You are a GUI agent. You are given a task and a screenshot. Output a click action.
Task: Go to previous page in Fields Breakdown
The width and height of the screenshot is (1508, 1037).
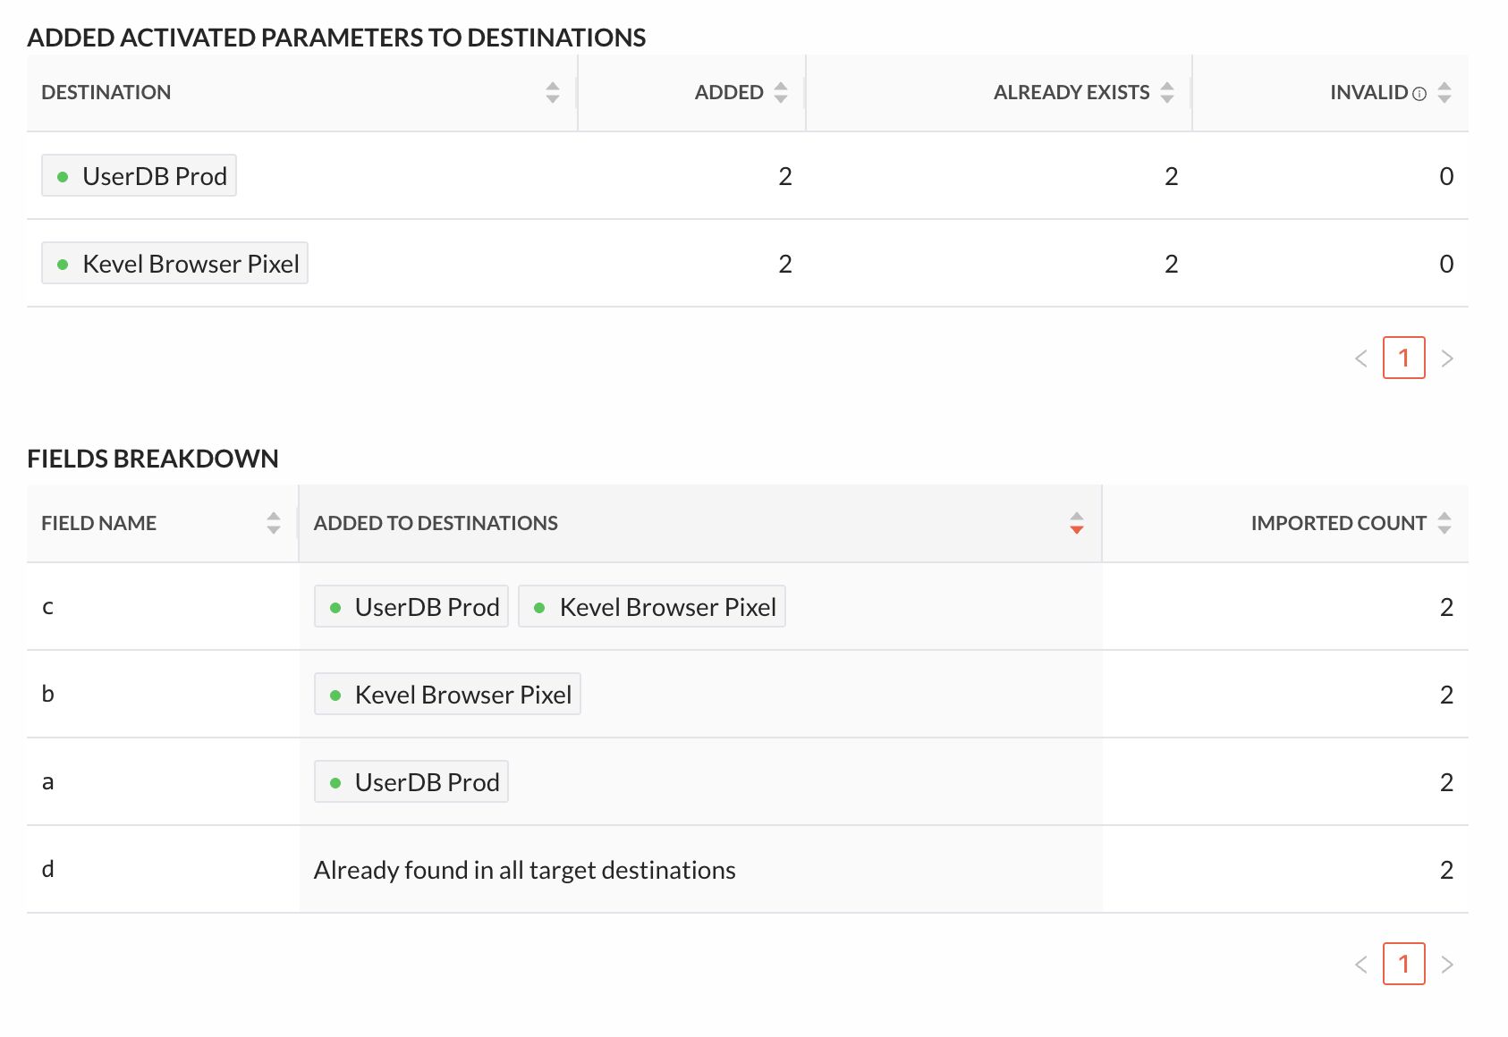pos(1361,965)
